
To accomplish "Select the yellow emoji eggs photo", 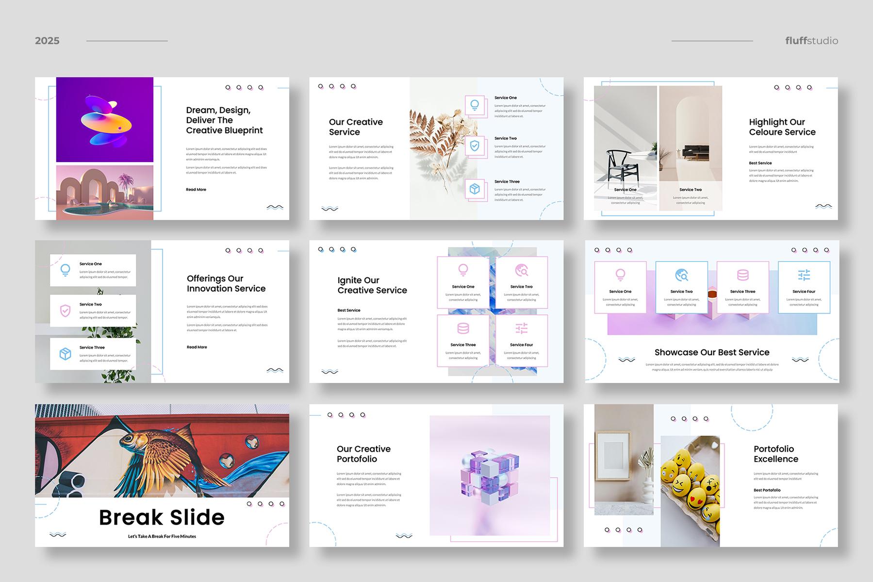I will (690, 490).
